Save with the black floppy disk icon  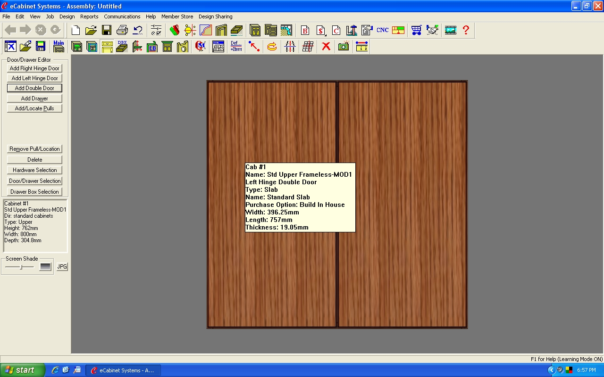click(x=107, y=31)
